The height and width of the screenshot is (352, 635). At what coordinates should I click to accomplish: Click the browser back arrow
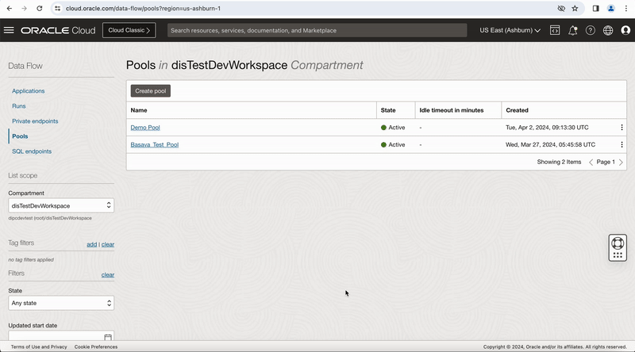point(10,8)
